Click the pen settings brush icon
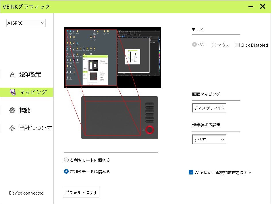 click(x=12, y=74)
